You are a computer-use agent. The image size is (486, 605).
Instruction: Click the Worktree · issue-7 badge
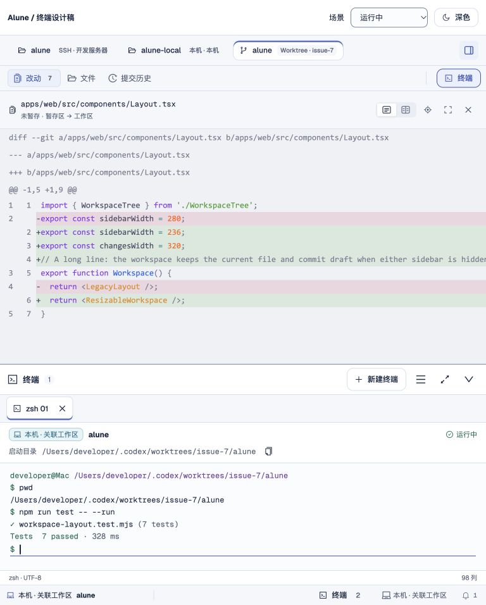tap(307, 51)
